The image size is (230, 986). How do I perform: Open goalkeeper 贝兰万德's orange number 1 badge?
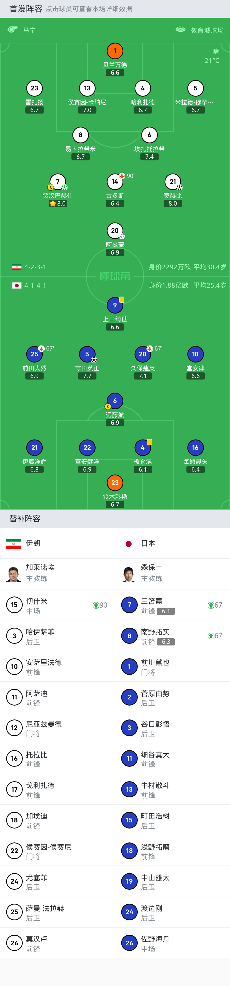[115, 51]
